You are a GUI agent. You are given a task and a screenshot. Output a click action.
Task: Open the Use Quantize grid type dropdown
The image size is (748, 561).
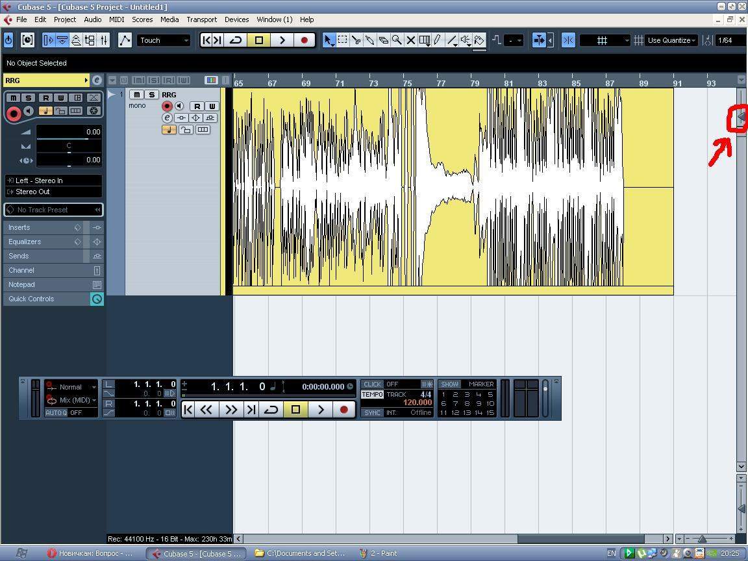[x=671, y=40]
